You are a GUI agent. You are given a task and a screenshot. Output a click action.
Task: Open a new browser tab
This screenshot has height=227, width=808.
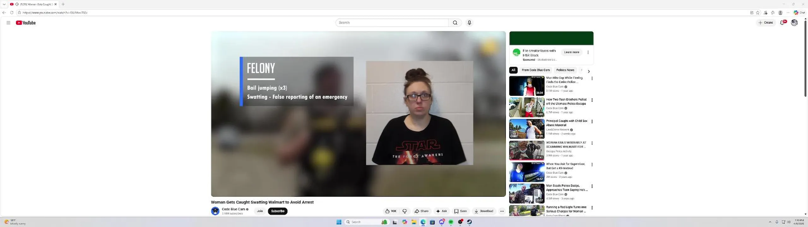tap(63, 4)
